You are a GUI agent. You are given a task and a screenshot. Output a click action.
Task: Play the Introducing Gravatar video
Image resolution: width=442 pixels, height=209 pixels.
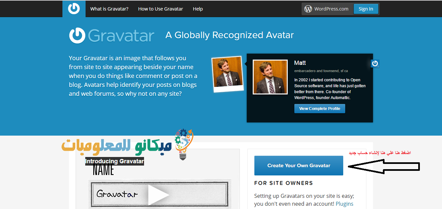coord(158,195)
